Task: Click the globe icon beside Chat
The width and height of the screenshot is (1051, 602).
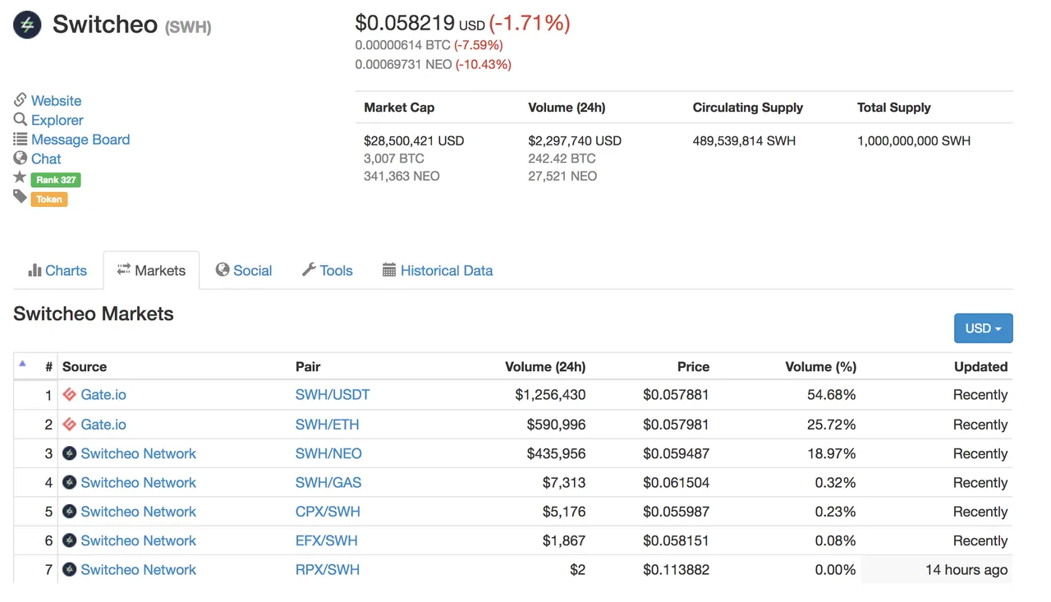Action: [21, 159]
